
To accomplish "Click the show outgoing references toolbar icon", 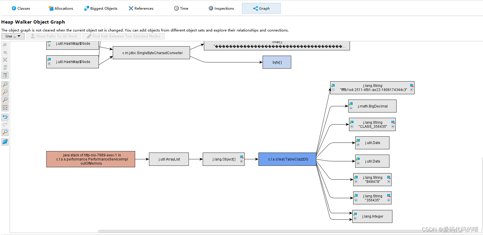I will coord(5,53).
